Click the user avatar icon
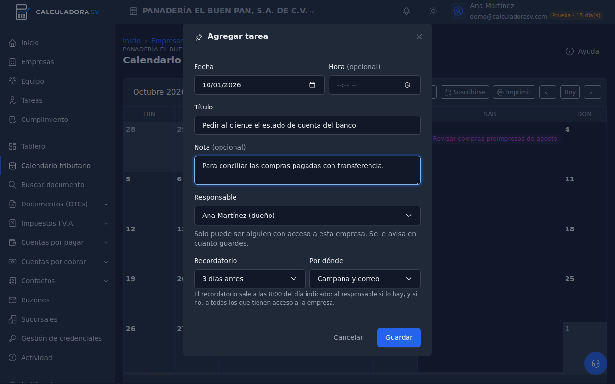The height and width of the screenshot is (384, 615). [458, 11]
